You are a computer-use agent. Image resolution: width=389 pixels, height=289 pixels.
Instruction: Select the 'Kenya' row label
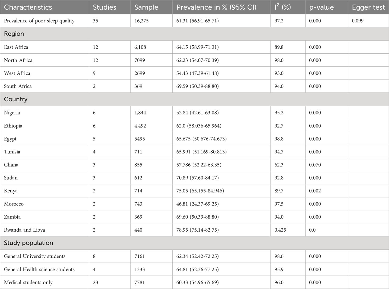11,191
